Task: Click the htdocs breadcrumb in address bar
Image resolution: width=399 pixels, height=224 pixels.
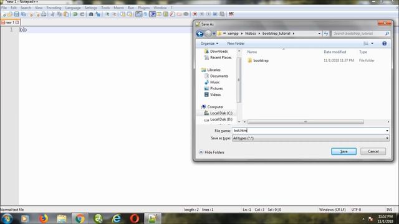Action: tap(251, 34)
